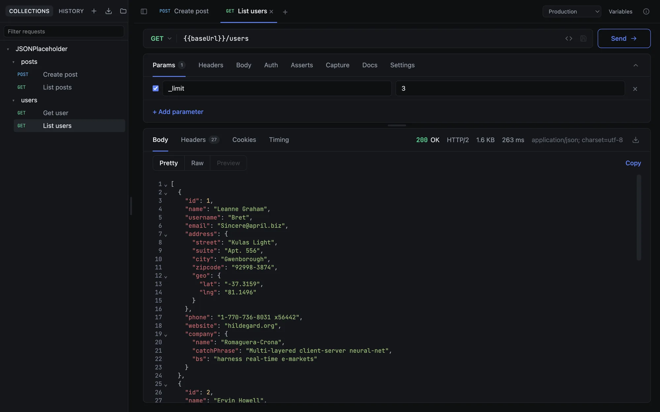Uncheck the _limit parameter checkbox
The image size is (660, 412).
155,88
